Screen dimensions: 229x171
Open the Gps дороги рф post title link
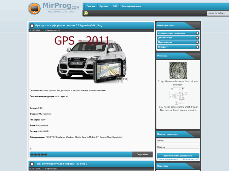pos(69,25)
